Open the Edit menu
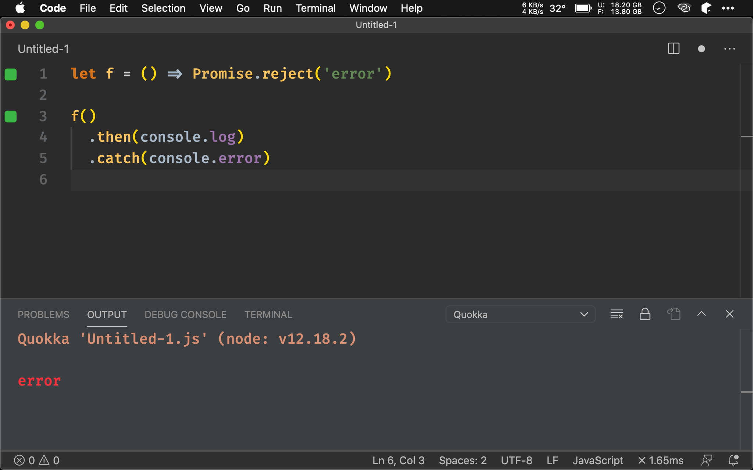 click(118, 8)
